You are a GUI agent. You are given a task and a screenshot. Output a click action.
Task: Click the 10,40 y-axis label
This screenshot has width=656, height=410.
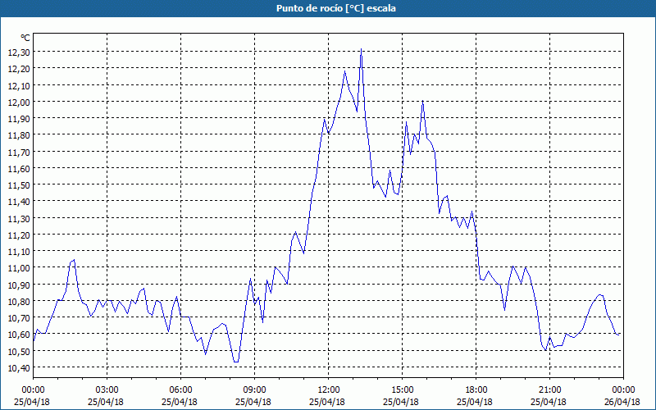click(19, 367)
